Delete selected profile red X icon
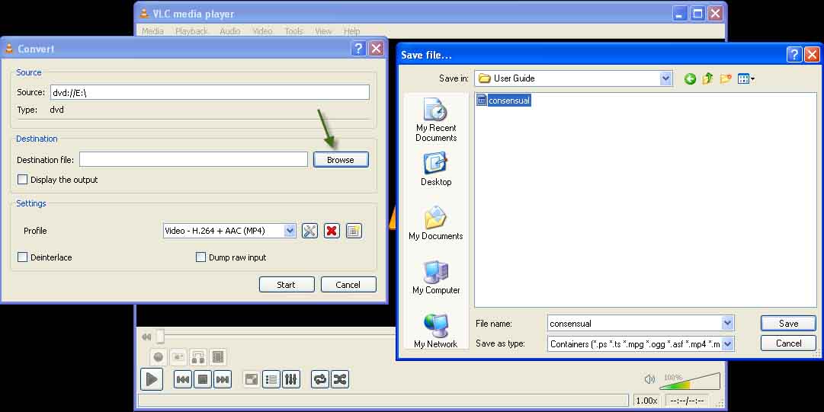Image resolution: width=824 pixels, height=412 pixels. [x=332, y=231]
